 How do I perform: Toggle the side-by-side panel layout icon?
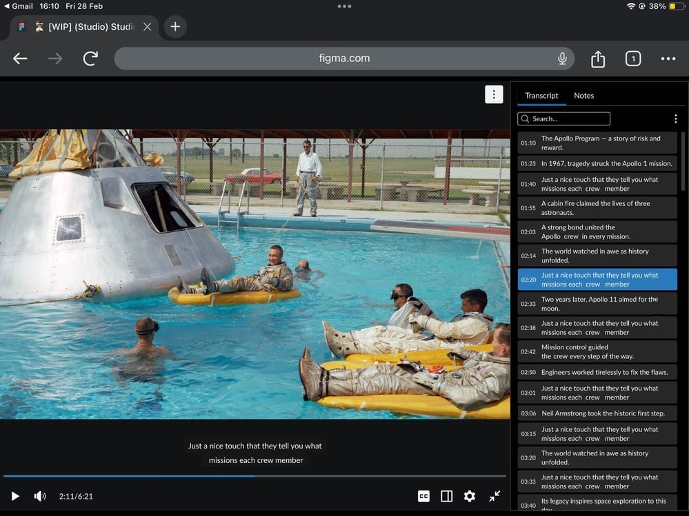446,496
